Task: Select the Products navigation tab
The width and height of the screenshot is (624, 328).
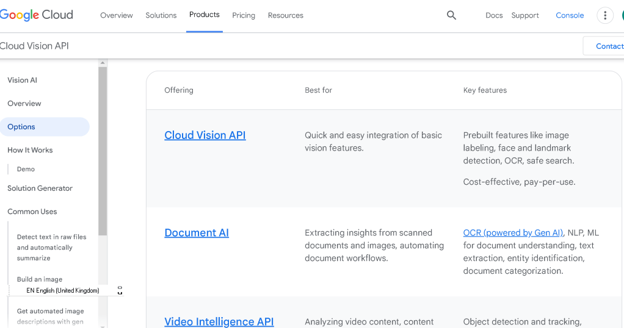Action: (x=205, y=15)
